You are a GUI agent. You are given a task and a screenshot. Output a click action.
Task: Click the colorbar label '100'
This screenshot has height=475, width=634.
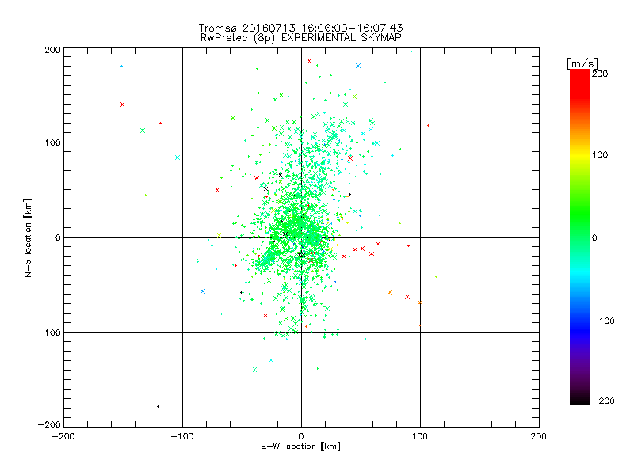(600, 154)
